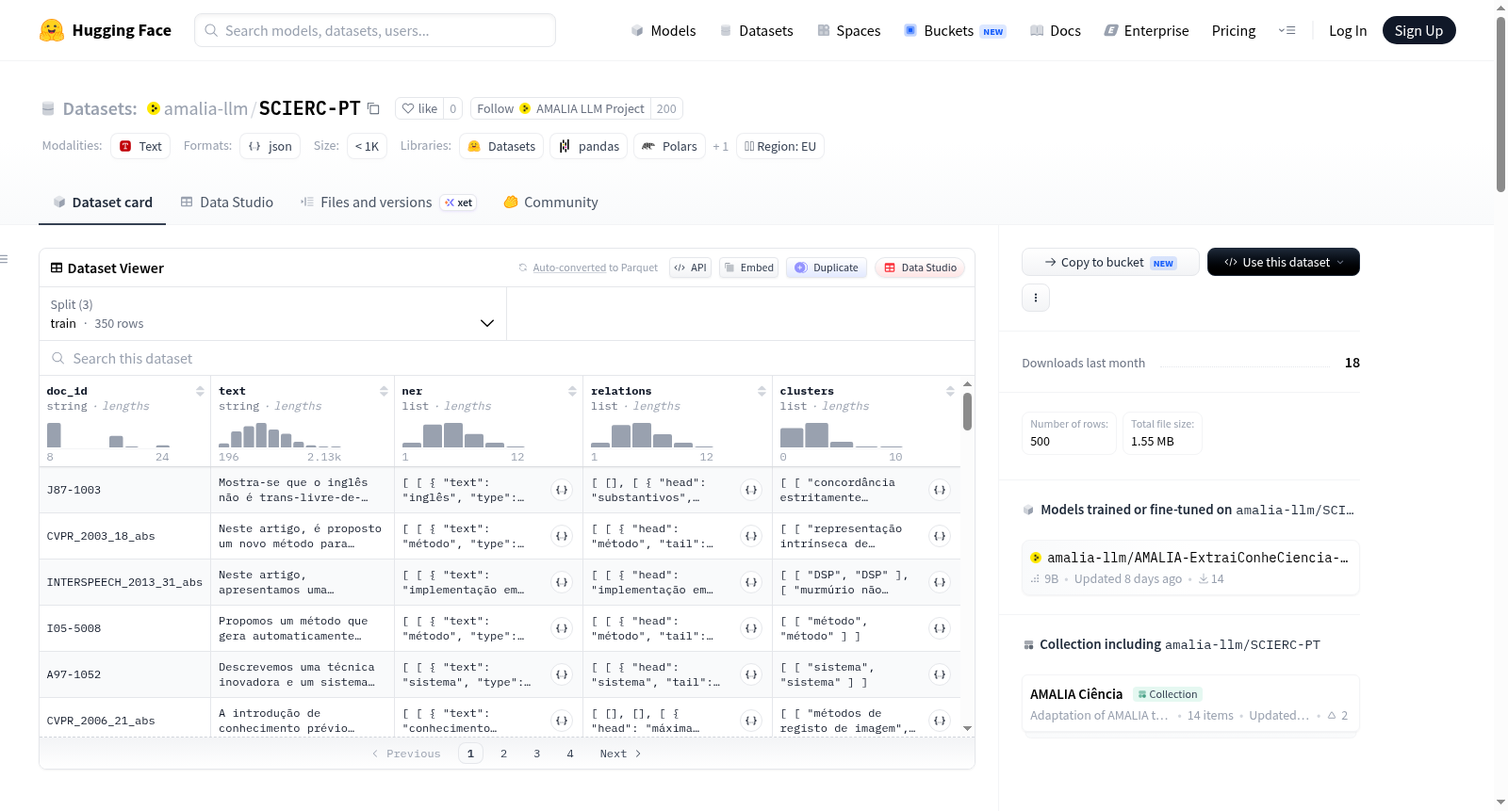This screenshot has width=1508, height=811.
Task: Jump to page 4 of rows
Action: coord(570,754)
